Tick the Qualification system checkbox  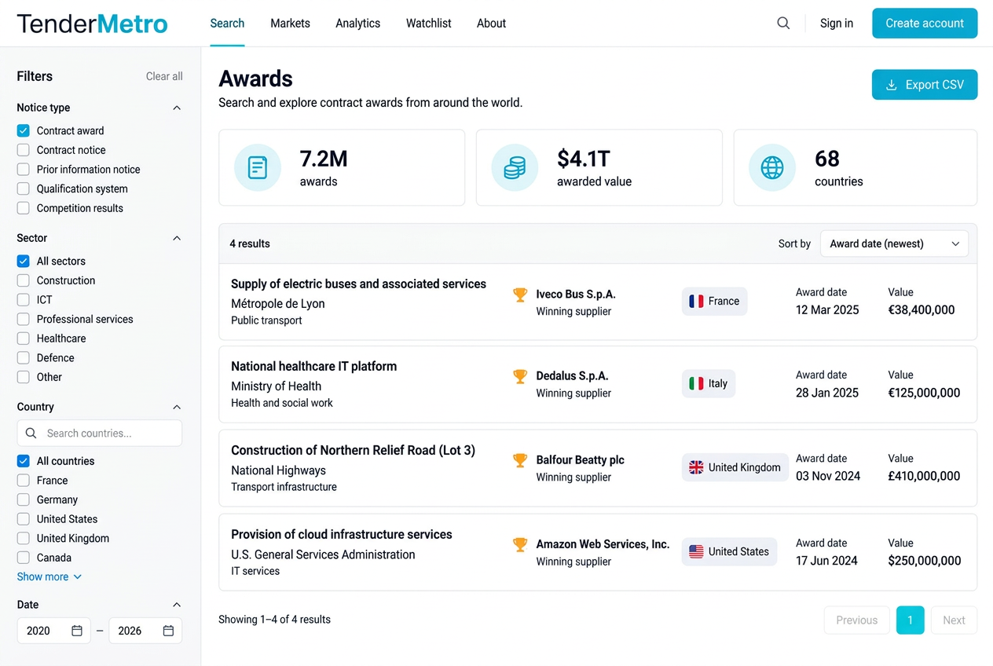[24, 188]
